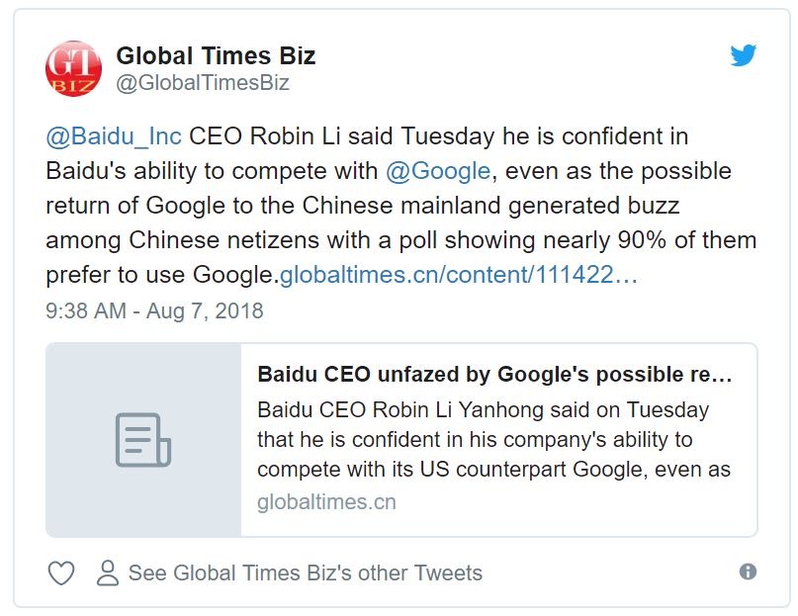The image size is (798, 616).
Task: Click globaltimes.cn domain in card
Action: [326, 502]
